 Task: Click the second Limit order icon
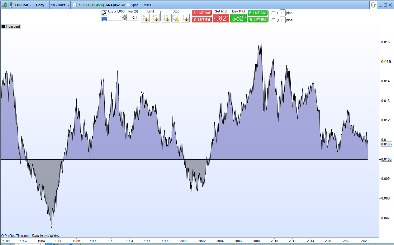[155, 18]
